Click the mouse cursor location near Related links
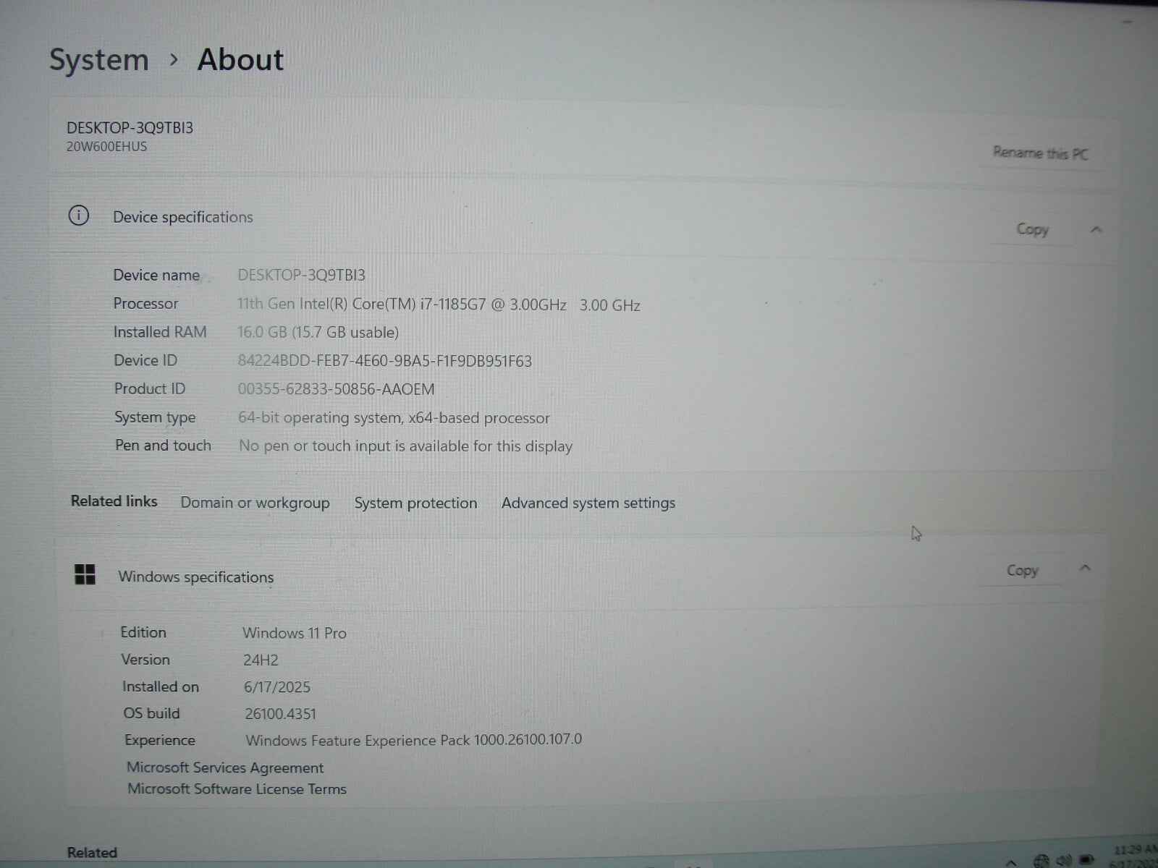 [x=915, y=533]
